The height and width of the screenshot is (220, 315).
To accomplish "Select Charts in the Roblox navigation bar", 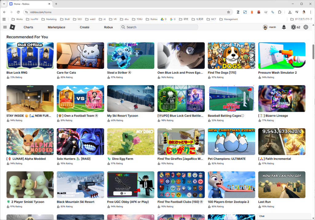I will [28, 27].
